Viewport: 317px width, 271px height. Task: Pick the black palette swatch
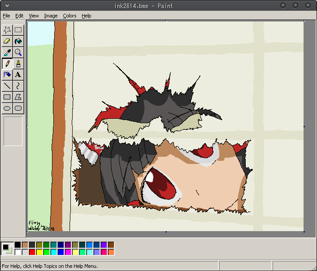point(18,245)
